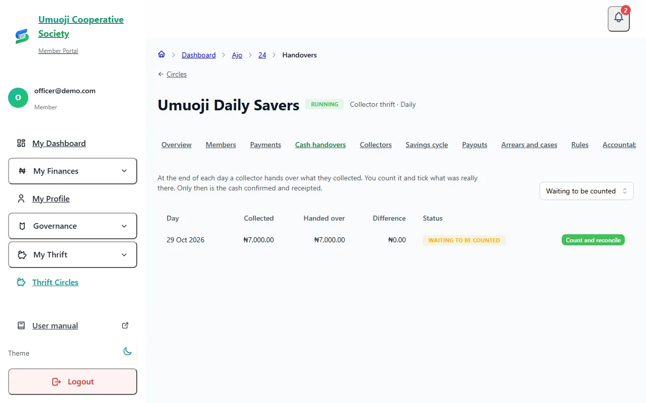Click the shield icon beside Governance
The height and width of the screenshot is (403, 646).
pyautogui.click(x=22, y=226)
